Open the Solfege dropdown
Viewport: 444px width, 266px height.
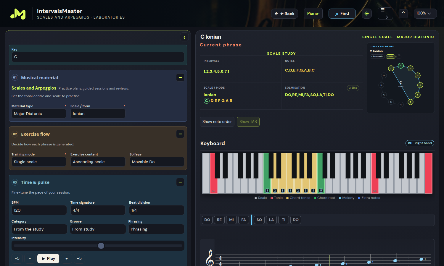pos(157,162)
